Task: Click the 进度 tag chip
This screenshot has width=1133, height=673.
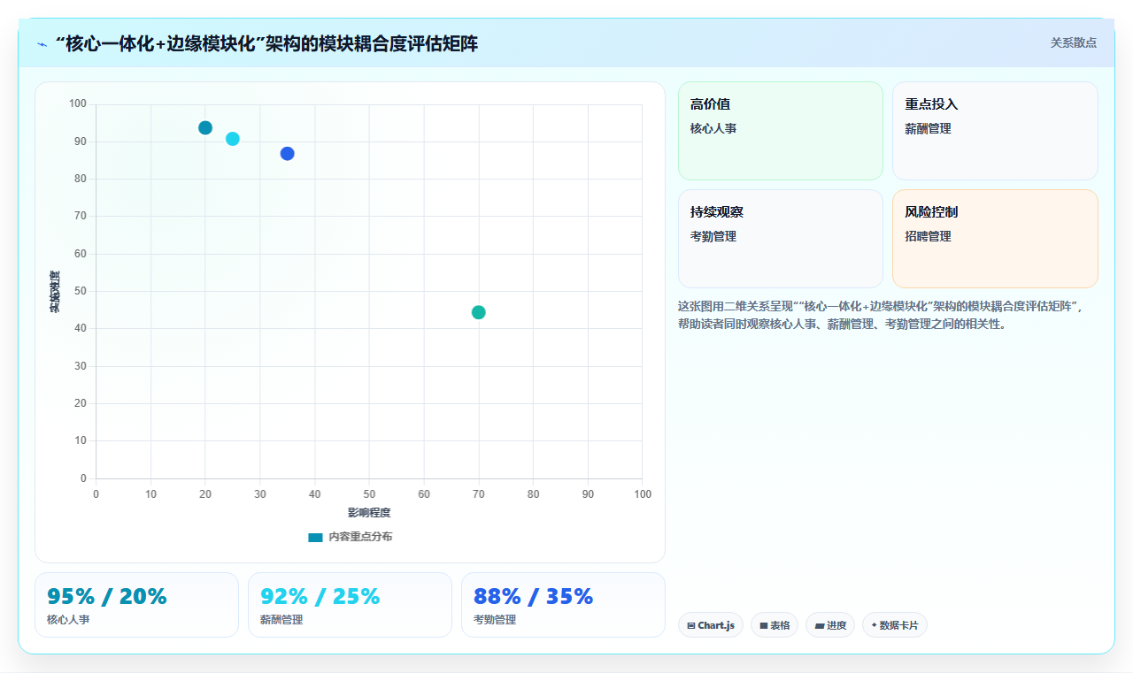Action: pos(830,625)
